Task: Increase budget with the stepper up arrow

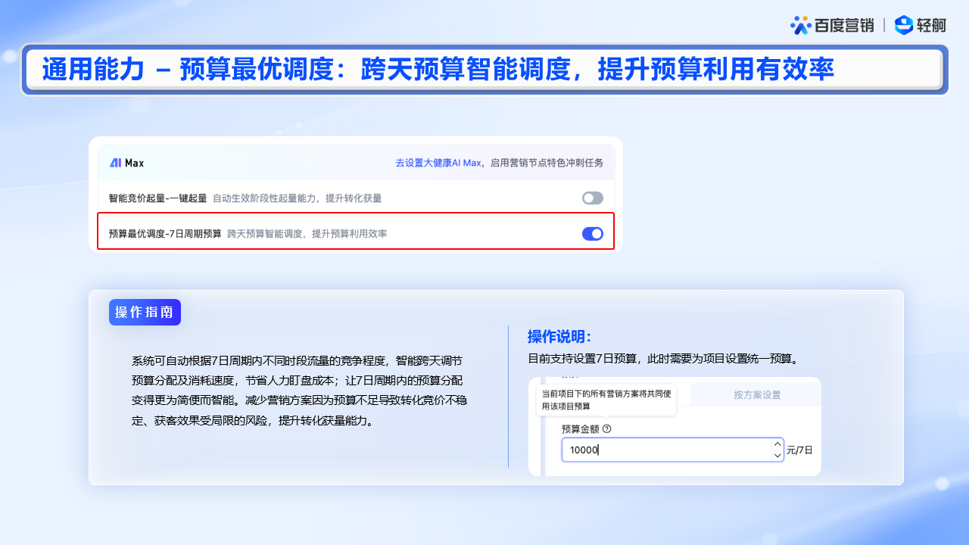Action: (777, 444)
